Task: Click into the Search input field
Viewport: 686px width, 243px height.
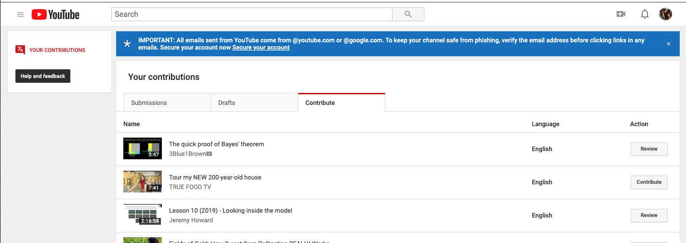Action: (251, 14)
